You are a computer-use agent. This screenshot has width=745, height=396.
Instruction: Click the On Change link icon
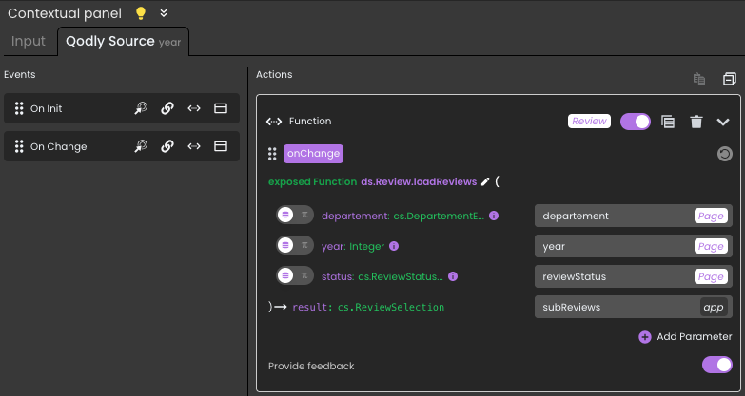pos(167,147)
